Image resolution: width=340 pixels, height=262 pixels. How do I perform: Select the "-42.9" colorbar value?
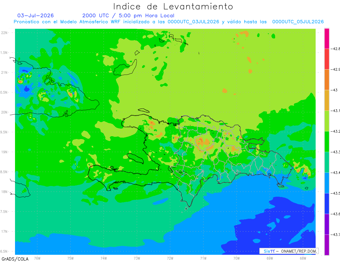coord(335,69)
